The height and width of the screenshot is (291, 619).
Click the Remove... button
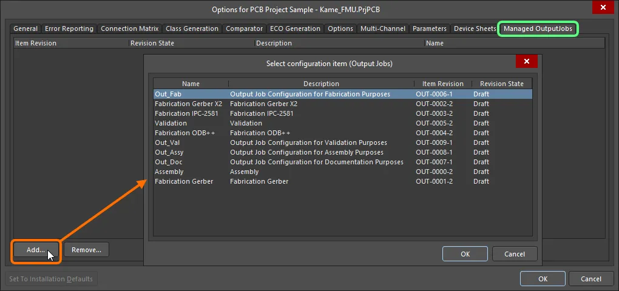click(x=86, y=250)
